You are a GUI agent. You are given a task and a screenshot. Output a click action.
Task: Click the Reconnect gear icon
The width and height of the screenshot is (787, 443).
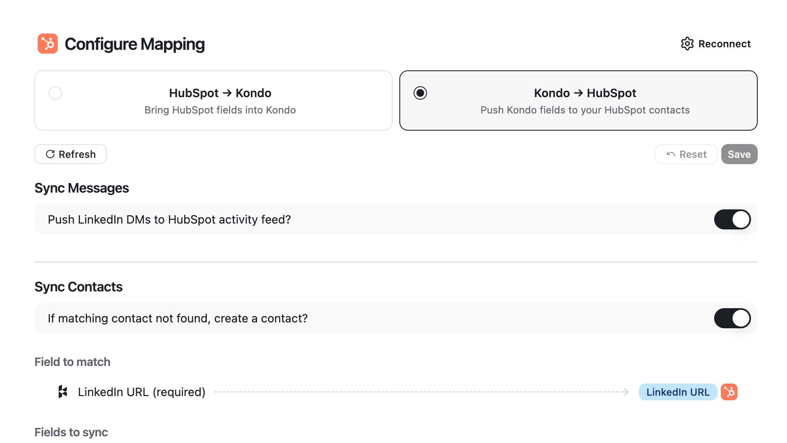(687, 44)
